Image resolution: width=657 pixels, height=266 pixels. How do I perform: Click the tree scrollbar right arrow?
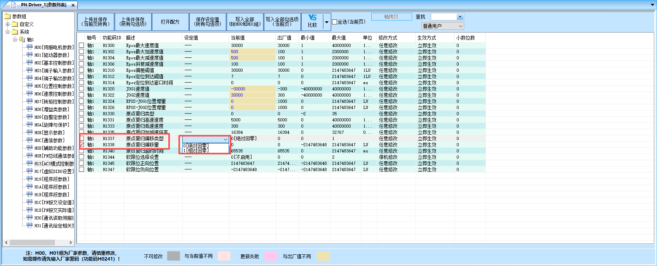[x=70, y=242]
